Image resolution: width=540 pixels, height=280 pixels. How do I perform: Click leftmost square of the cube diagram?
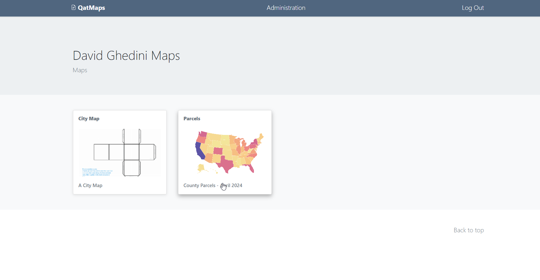click(101, 152)
